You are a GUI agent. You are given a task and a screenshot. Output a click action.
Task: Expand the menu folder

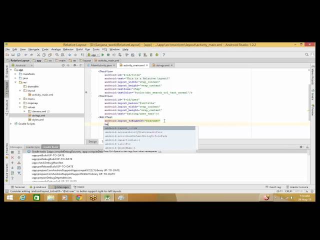pos(20,99)
